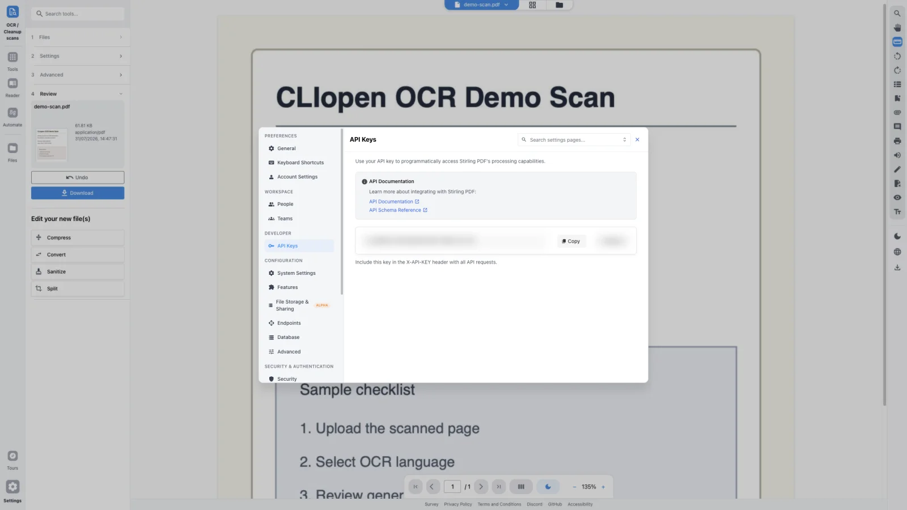Open the settings pages search dropdown
The width and height of the screenshot is (907, 510).
point(574,140)
